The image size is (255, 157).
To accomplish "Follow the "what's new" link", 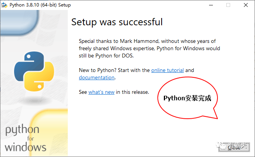I will [x=101, y=92].
